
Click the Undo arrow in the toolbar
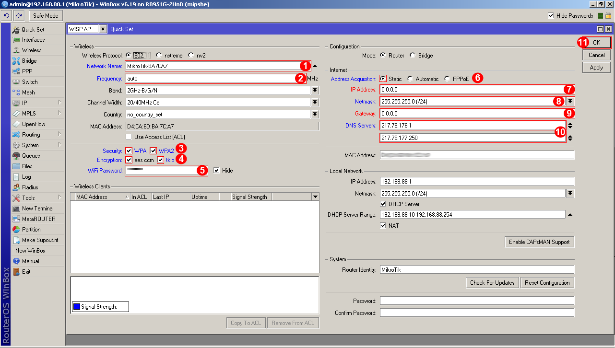[x=6, y=16]
